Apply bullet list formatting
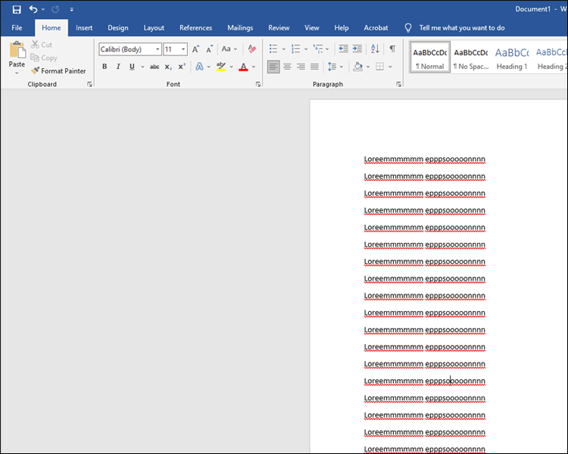Viewport: 568px width, 454px height. (273, 49)
